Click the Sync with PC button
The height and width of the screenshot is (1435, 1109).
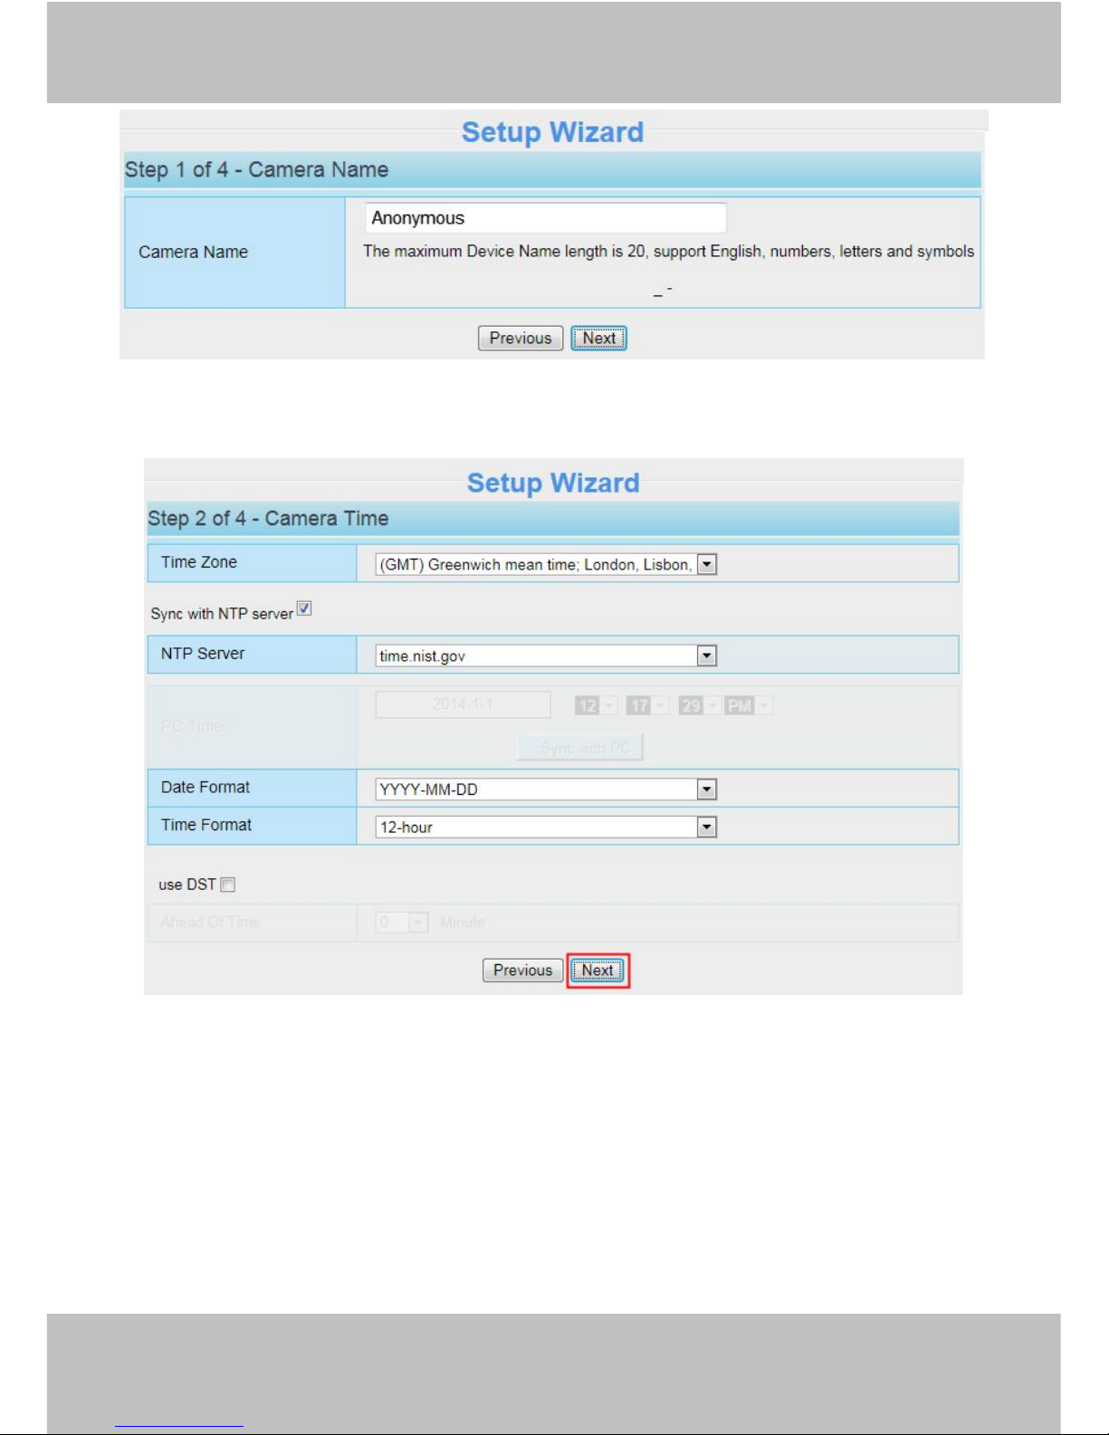click(580, 748)
